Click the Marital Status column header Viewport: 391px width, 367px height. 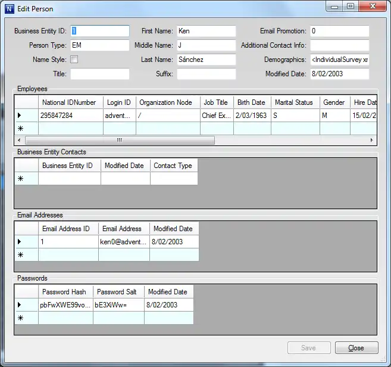coord(295,102)
